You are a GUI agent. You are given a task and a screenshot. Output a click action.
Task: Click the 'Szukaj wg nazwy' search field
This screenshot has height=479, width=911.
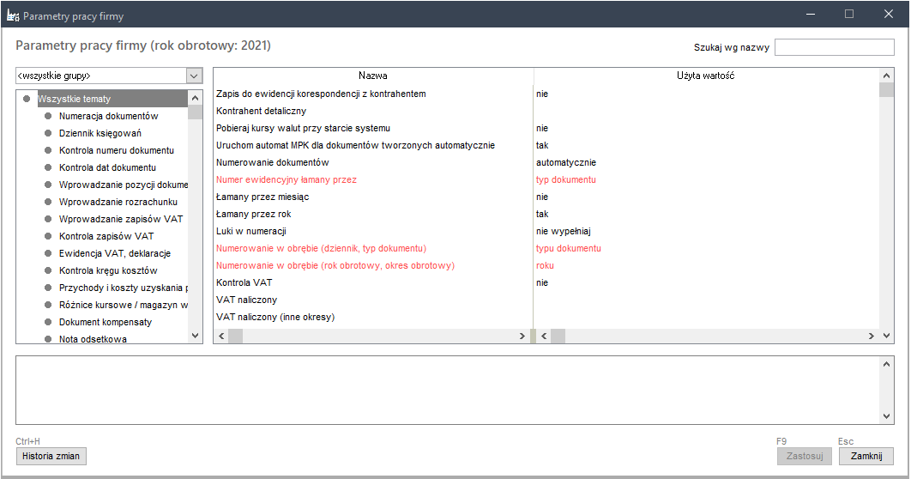pyautogui.click(x=834, y=47)
